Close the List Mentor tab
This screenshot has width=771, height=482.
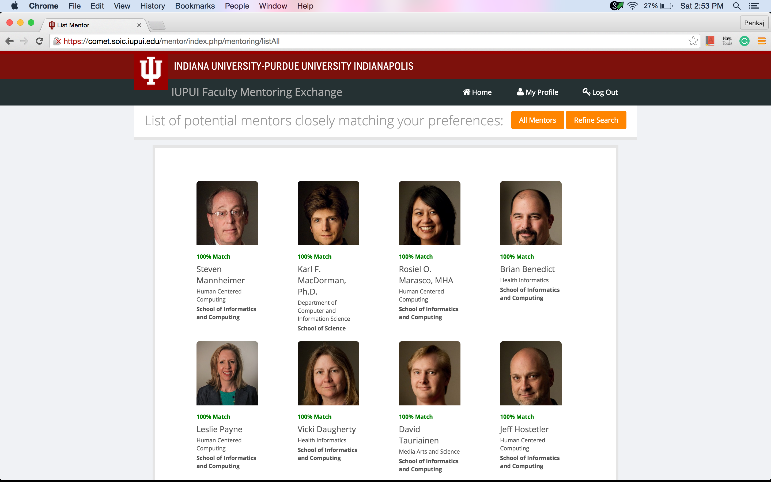coord(139,25)
